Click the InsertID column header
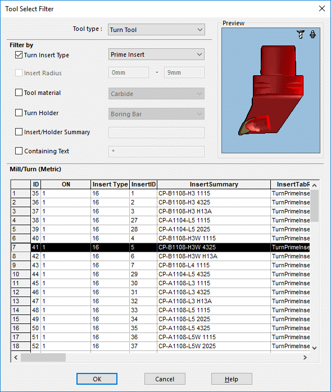Image resolution: width=331 pixels, height=392 pixels. click(143, 185)
